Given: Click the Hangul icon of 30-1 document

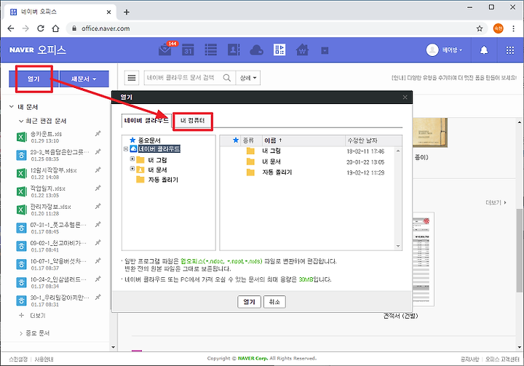Looking at the screenshot, I should click(21, 301).
